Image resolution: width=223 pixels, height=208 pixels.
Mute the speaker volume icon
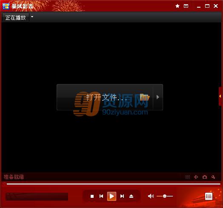[151, 196]
